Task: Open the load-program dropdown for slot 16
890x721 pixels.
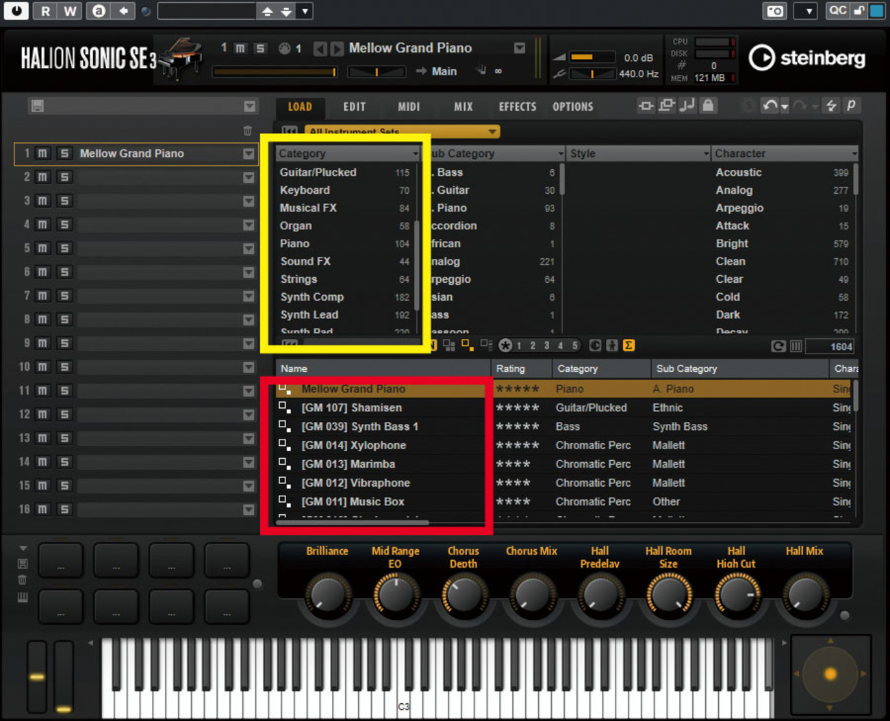Action: 249,509
